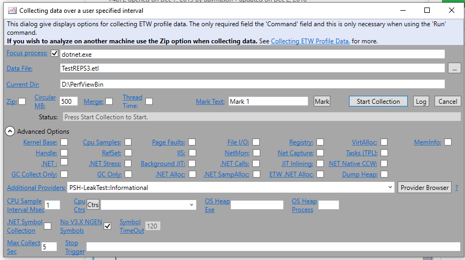Collapse the Advanced Options expander
This screenshot has height=260, width=465.
pos(10,131)
